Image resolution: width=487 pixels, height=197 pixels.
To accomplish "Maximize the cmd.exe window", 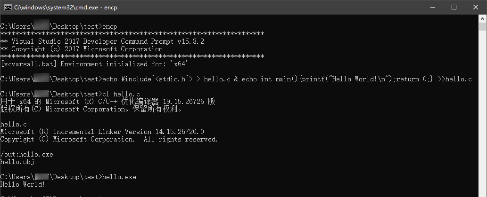I will click(x=454, y=7).
